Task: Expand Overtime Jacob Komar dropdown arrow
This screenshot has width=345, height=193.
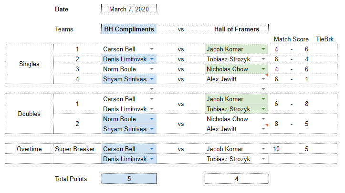Action: click(x=263, y=149)
